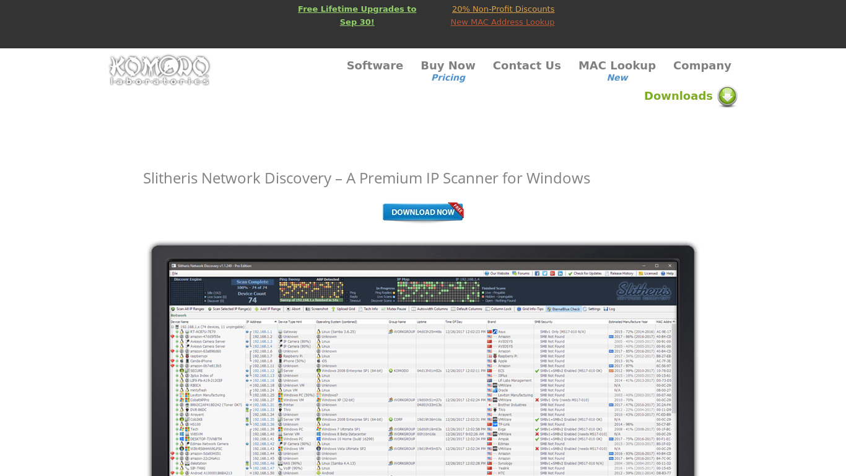This screenshot has width=846, height=476.
Task: Click the Autowidth Columns toolbar item
Action: click(430, 309)
